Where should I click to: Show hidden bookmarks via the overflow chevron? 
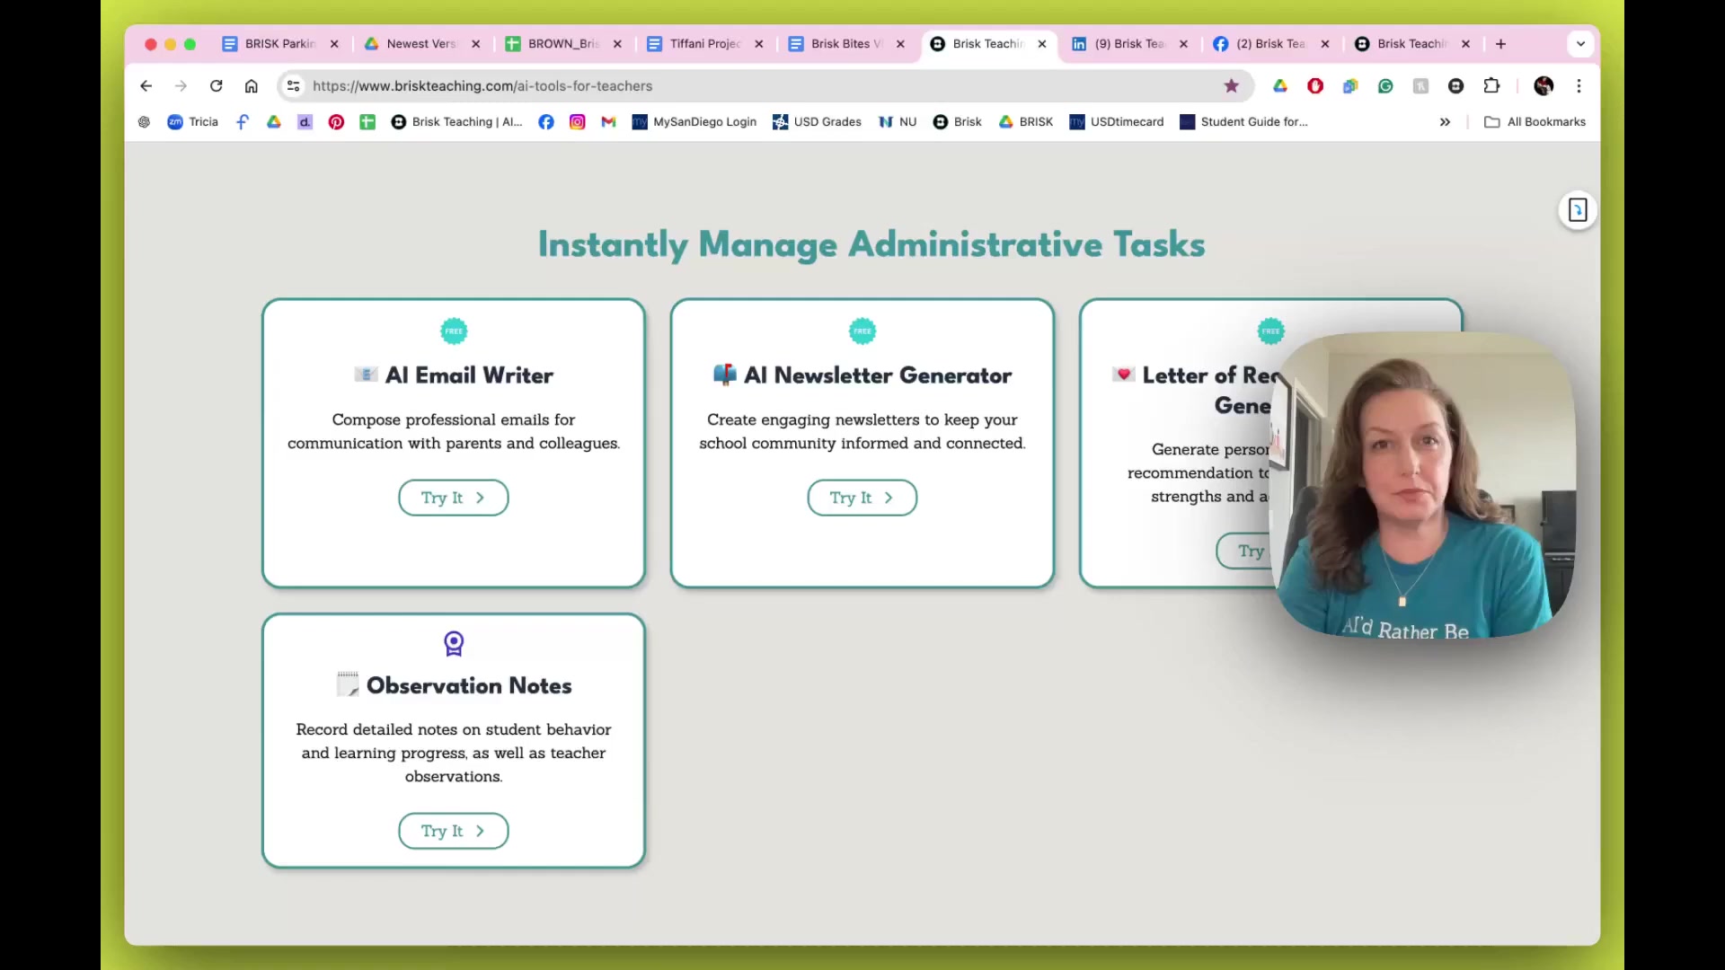[1445, 122]
